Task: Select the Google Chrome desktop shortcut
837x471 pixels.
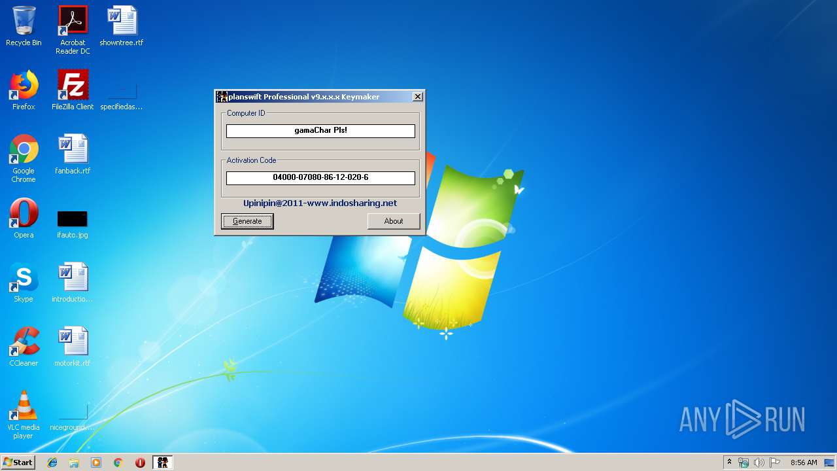Action: click(24, 158)
